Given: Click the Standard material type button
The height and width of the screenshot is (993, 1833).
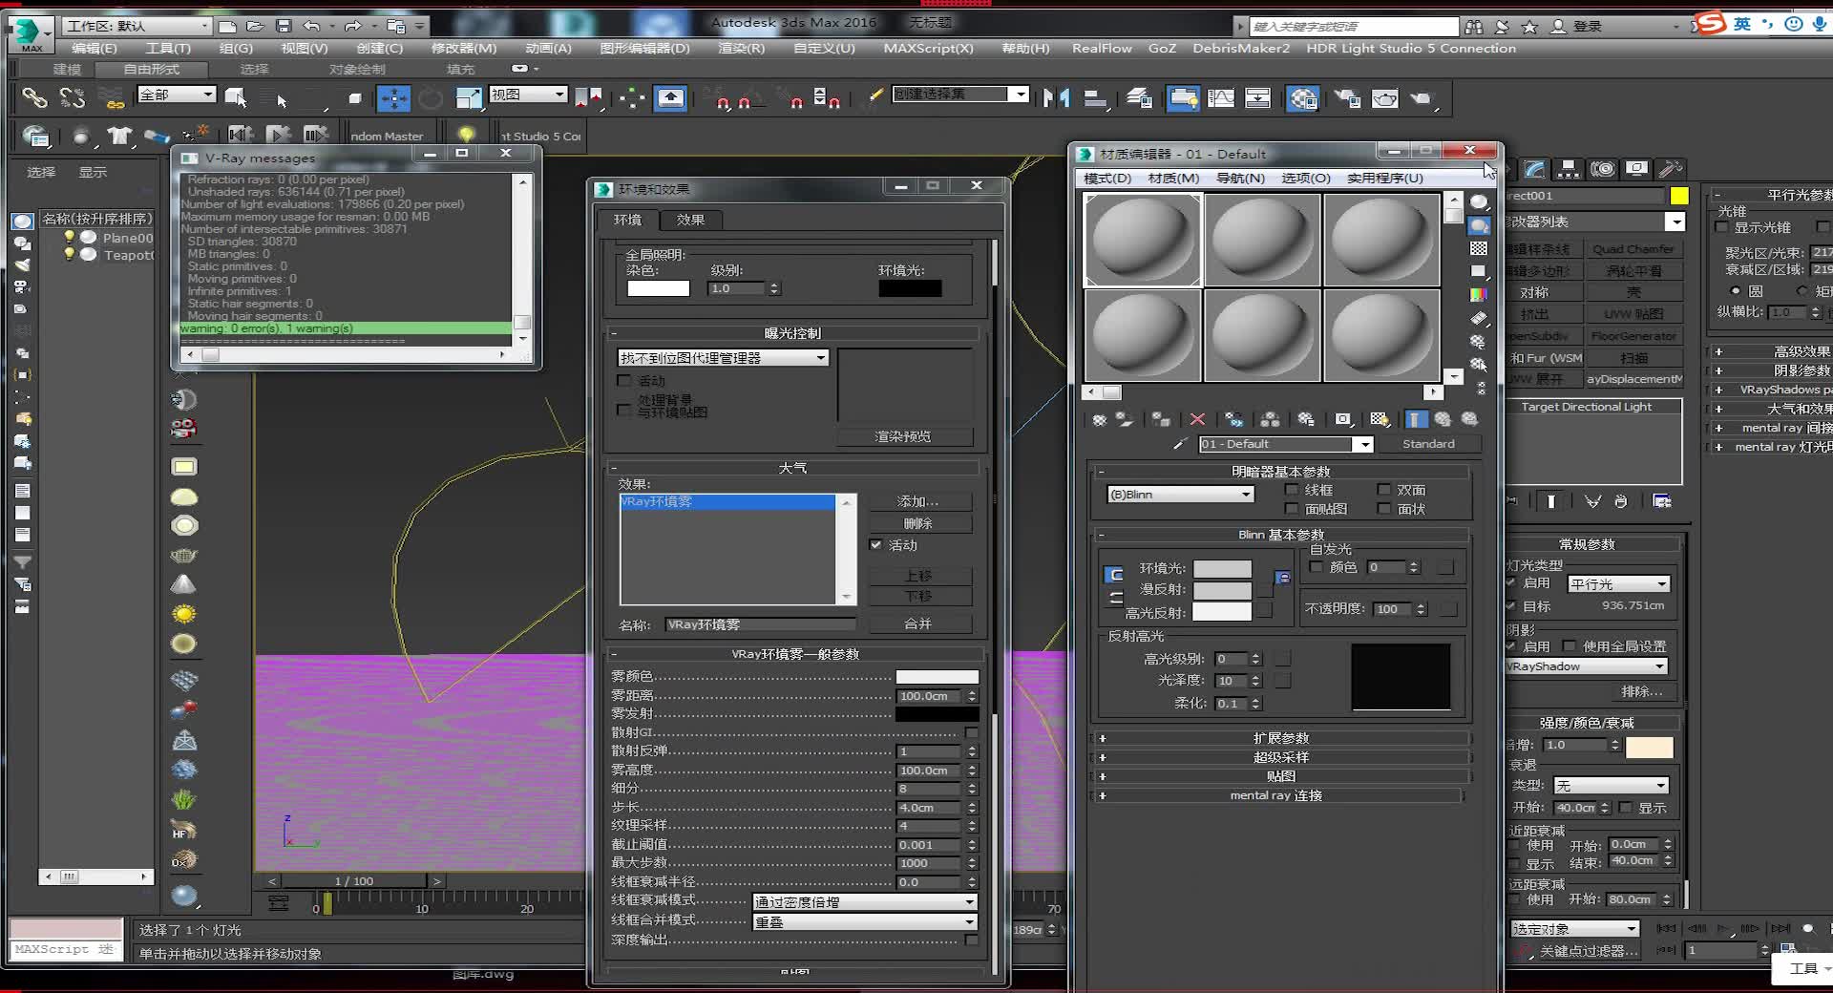Looking at the screenshot, I should click(1428, 444).
